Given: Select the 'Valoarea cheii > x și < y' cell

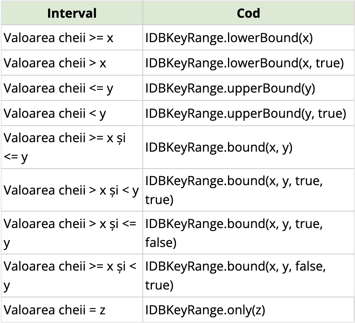Looking at the screenshot, I should 72,190.
